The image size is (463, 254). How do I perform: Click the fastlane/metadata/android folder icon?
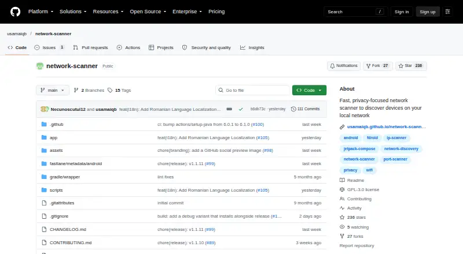point(44,163)
